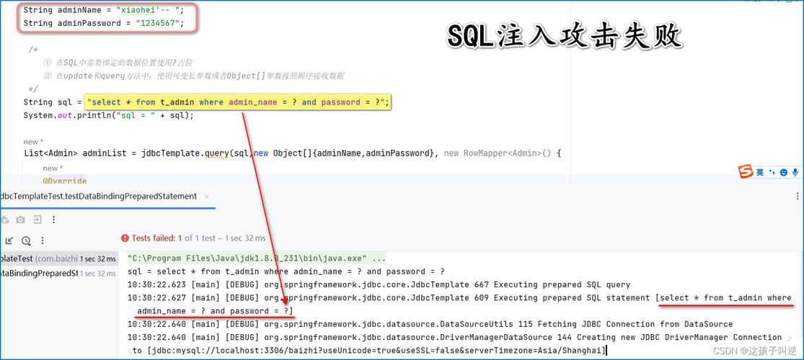The width and height of the screenshot is (804, 360).
Task: Open Run panel options dots at far right
Action: click(x=798, y=196)
